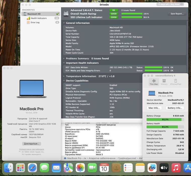Click Докладніше button in About window
The height and width of the screenshot is (176, 191).
coord(31,144)
